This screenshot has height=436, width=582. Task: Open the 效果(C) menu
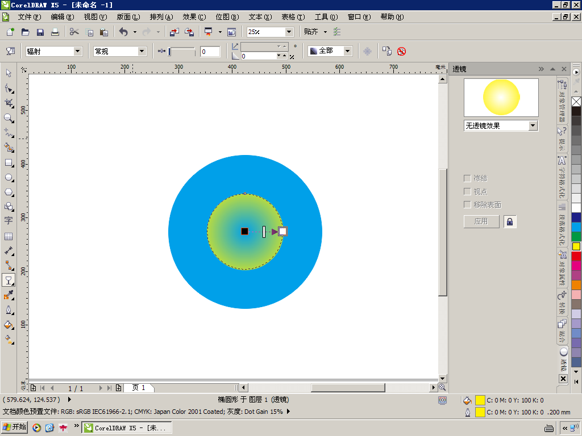[x=194, y=17]
